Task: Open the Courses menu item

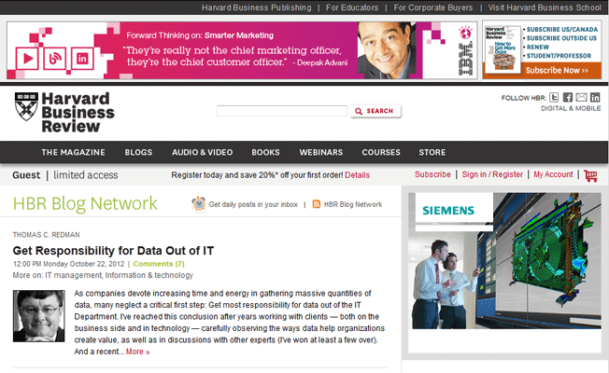Action: click(x=381, y=152)
